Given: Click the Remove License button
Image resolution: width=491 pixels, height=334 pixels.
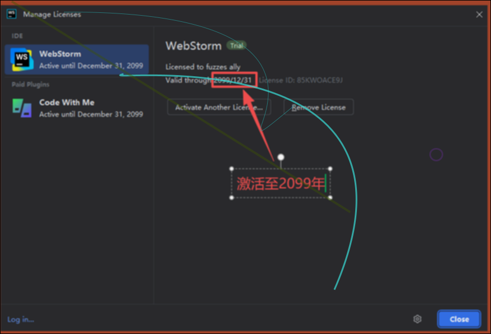Looking at the screenshot, I should [x=319, y=107].
